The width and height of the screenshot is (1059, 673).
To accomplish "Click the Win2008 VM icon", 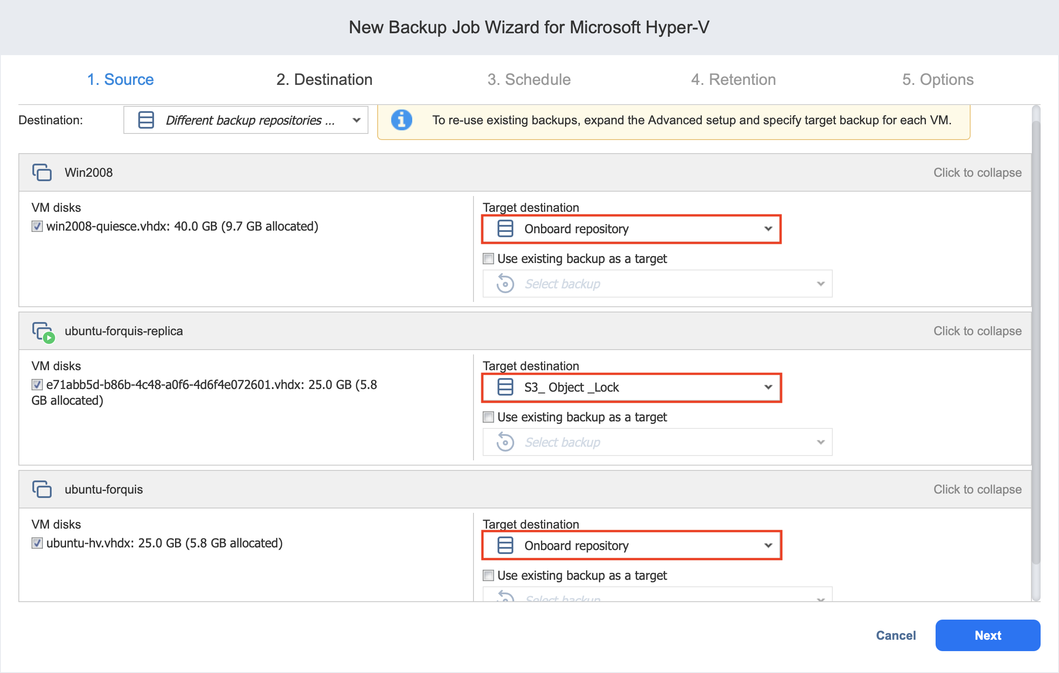I will [42, 172].
